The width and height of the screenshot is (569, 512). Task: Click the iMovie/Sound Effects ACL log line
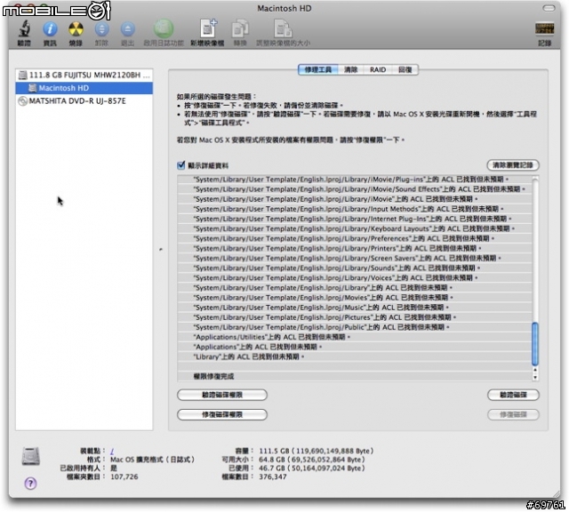355,189
